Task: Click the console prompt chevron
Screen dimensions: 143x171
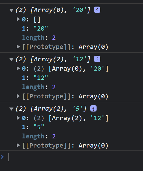Action: (2, 157)
